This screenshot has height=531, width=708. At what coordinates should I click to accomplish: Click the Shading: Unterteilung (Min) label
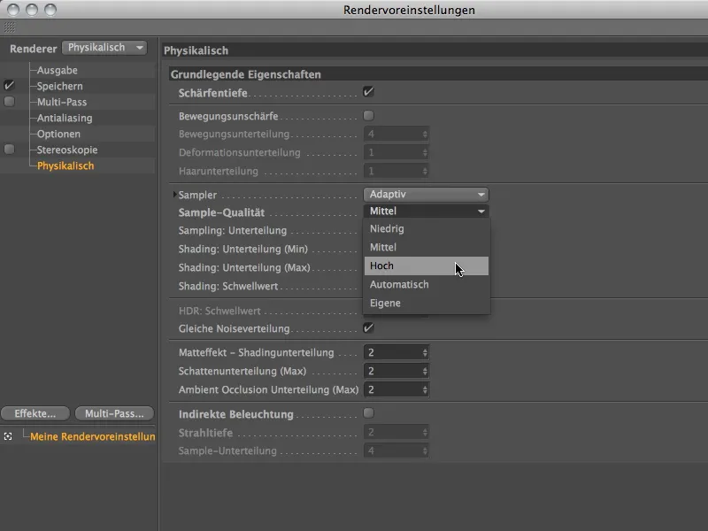point(242,250)
